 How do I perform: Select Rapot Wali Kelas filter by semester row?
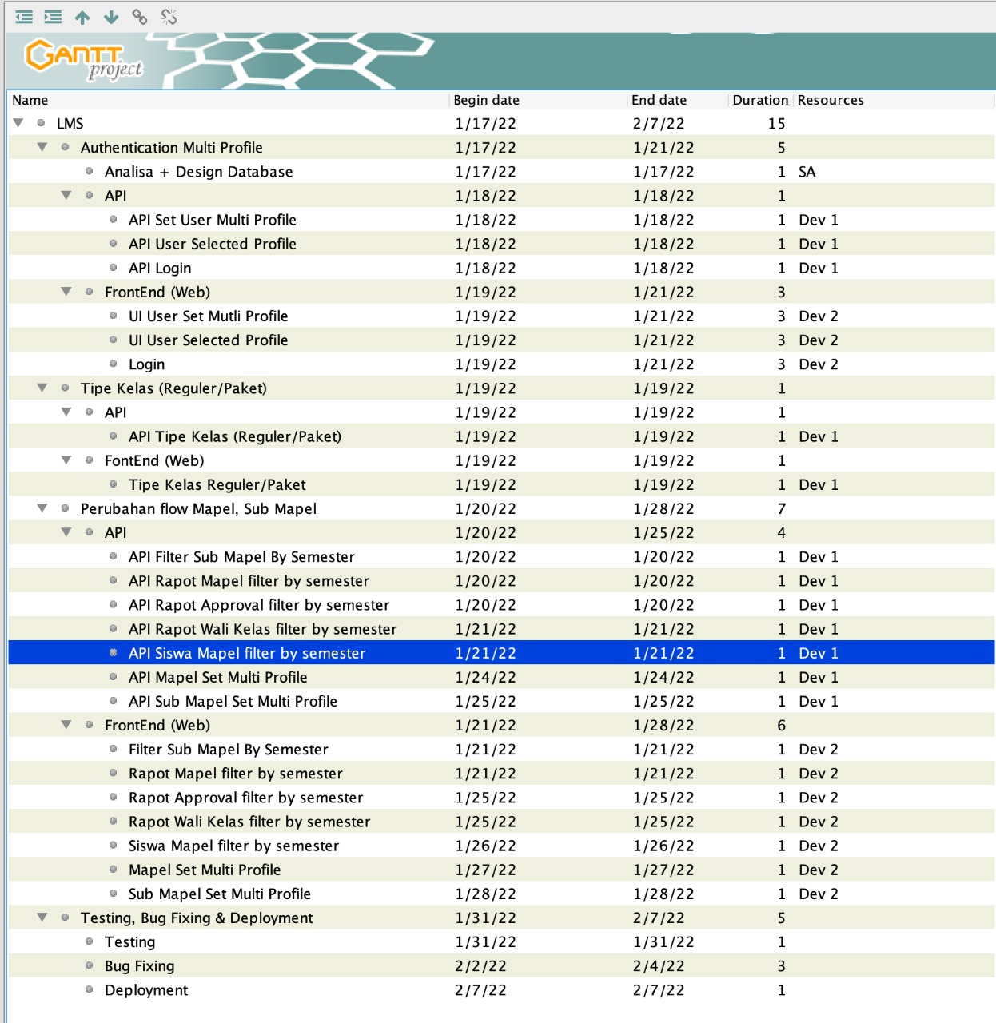click(x=501, y=822)
